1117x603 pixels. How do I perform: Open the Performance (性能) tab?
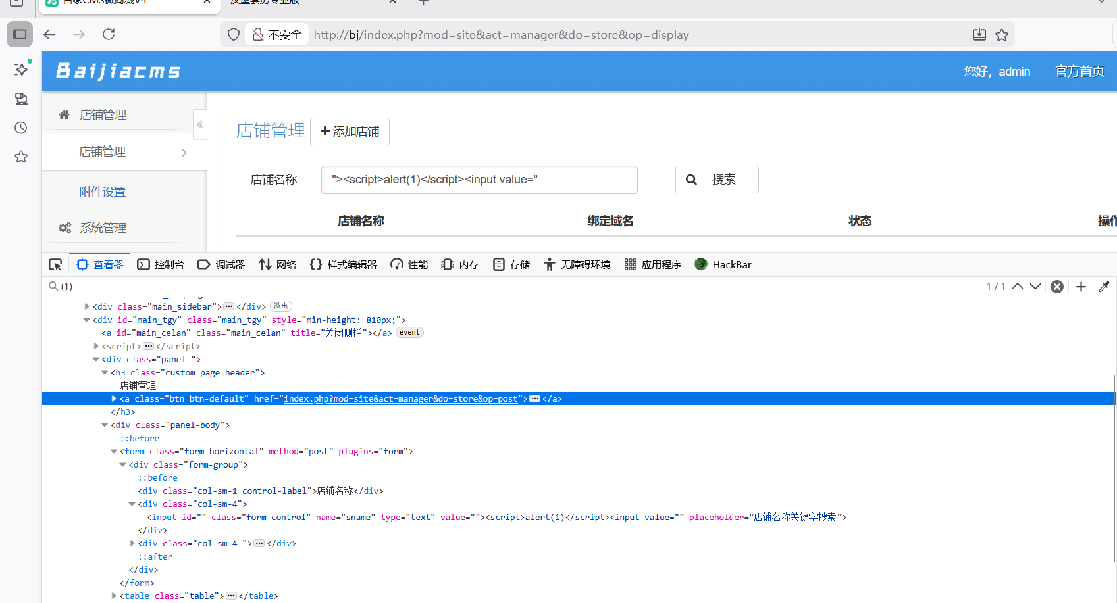409,264
